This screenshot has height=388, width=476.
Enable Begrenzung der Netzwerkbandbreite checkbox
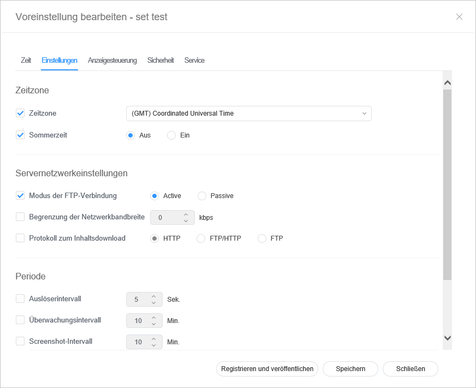(x=21, y=217)
